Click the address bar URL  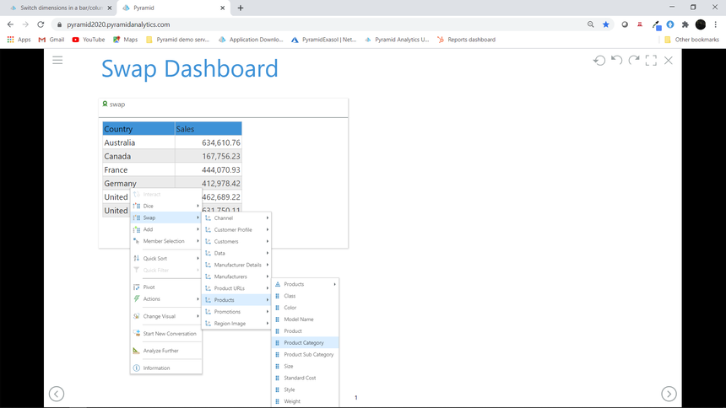tap(118, 24)
